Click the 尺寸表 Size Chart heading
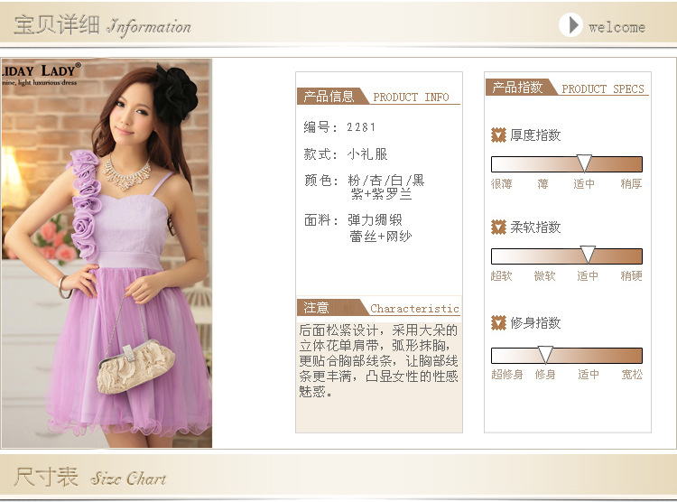The image size is (677, 502). click(90, 478)
